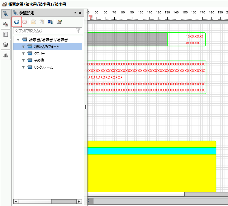Click the folder icon beside その他
Viewport: 228px width, 206px height.
coord(30,60)
